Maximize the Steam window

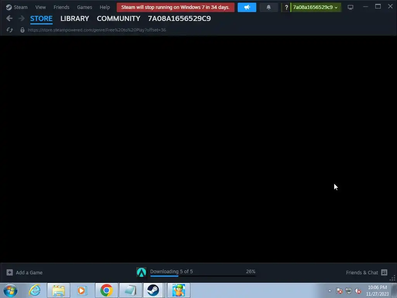[378, 7]
